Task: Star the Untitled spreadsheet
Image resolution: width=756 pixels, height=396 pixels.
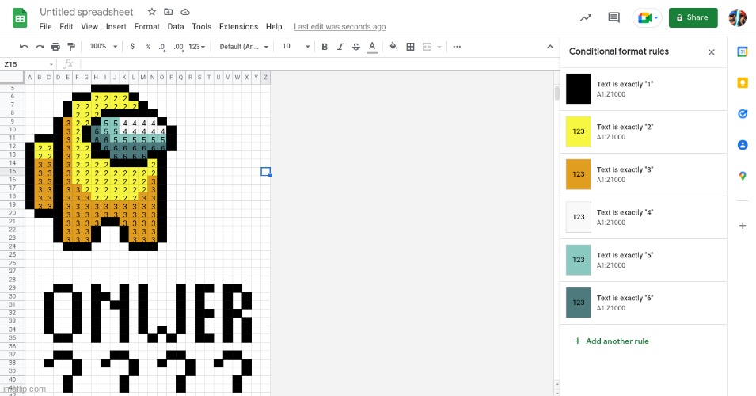Action: pos(152,13)
